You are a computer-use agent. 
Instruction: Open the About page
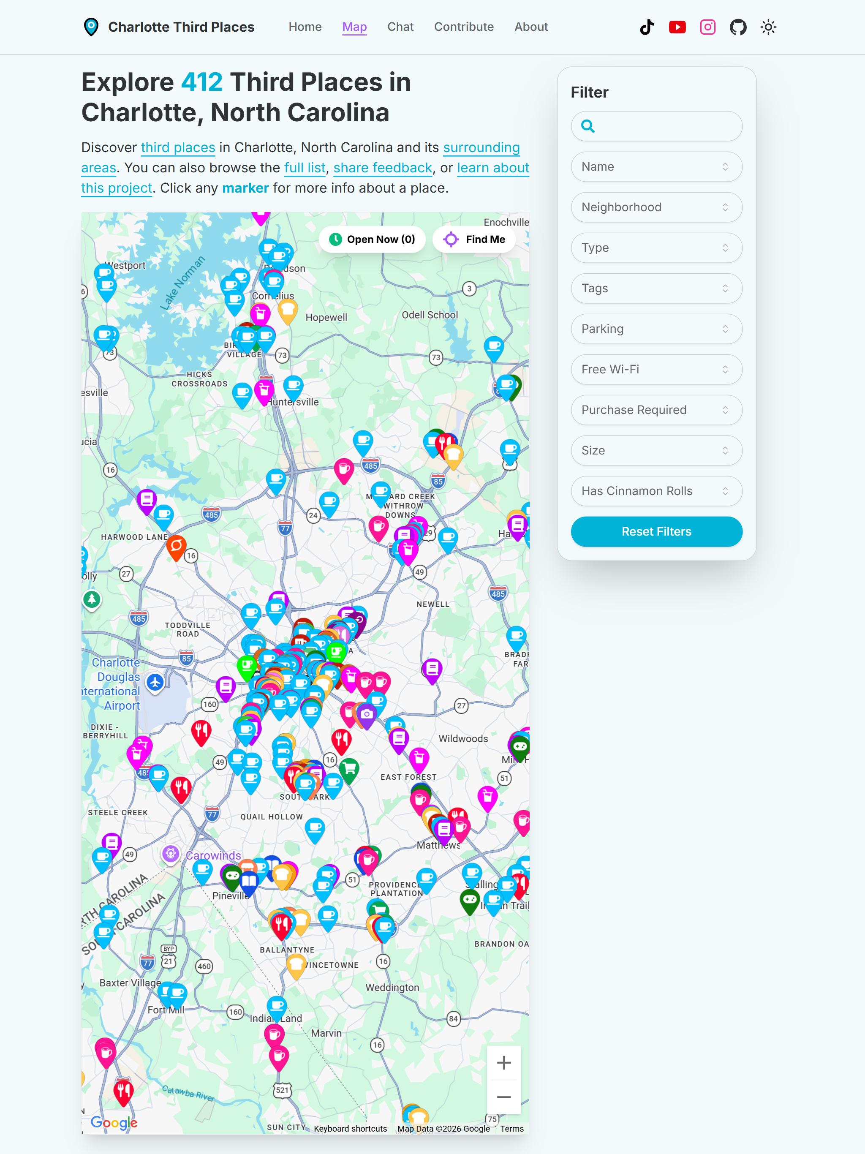coord(531,27)
